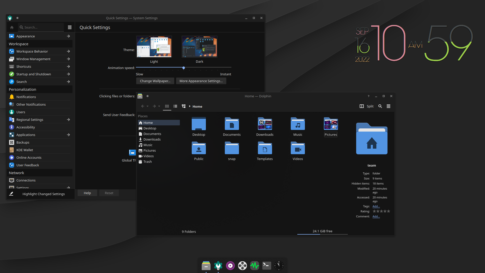485x273 pixels.
Task: Click the split-panel view icon in Dolphin
Action: tap(362, 106)
